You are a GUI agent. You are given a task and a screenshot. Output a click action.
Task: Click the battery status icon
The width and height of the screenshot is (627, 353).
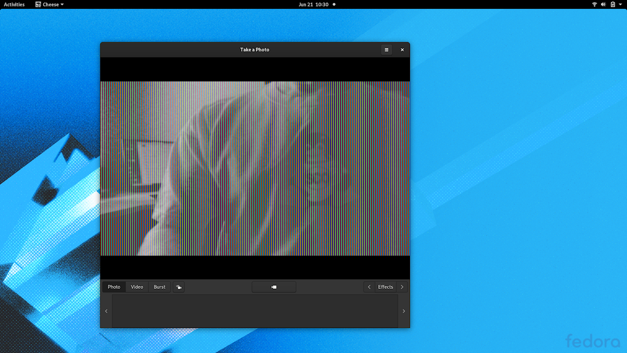click(612, 4)
